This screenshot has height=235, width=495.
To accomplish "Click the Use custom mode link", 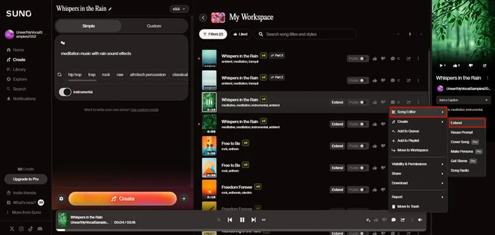I will (x=145, y=110).
